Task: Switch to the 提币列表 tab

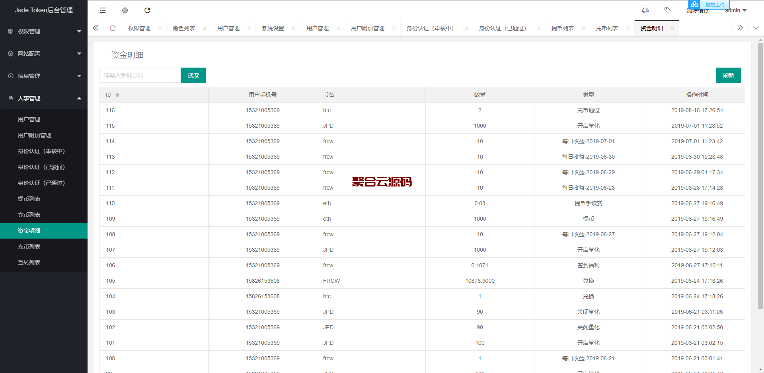Action: pyautogui.click(x=563, y=28)
